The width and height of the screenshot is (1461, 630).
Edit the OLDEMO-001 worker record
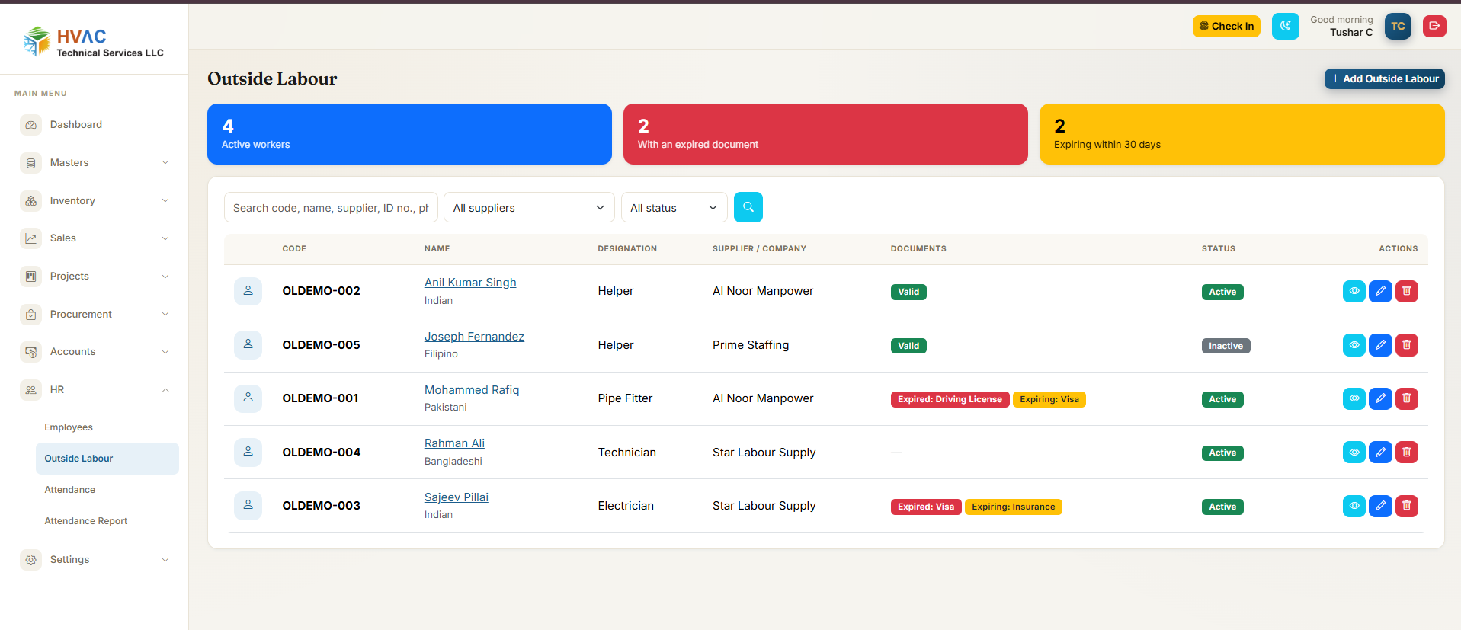point(1380,398)
